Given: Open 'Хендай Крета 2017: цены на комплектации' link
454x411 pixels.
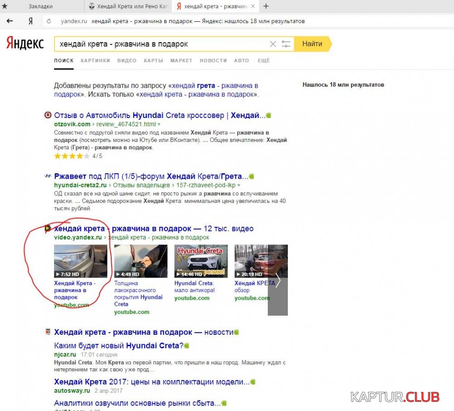Looking at the screenshot, I should [x=152, y=382].
